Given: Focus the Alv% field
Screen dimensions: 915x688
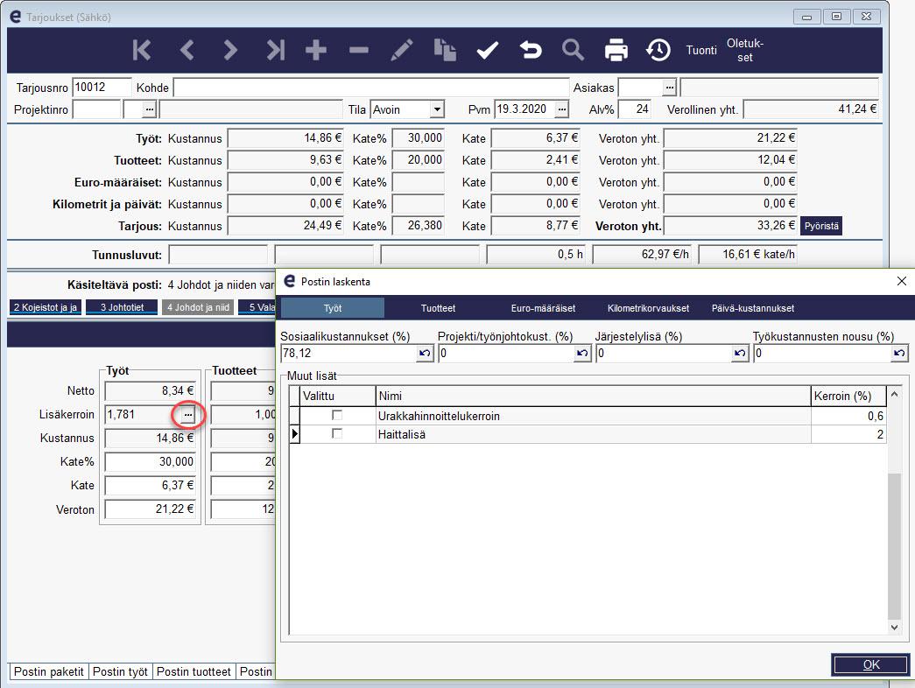Looking at the screenshot, I should (x=635, y=109).
